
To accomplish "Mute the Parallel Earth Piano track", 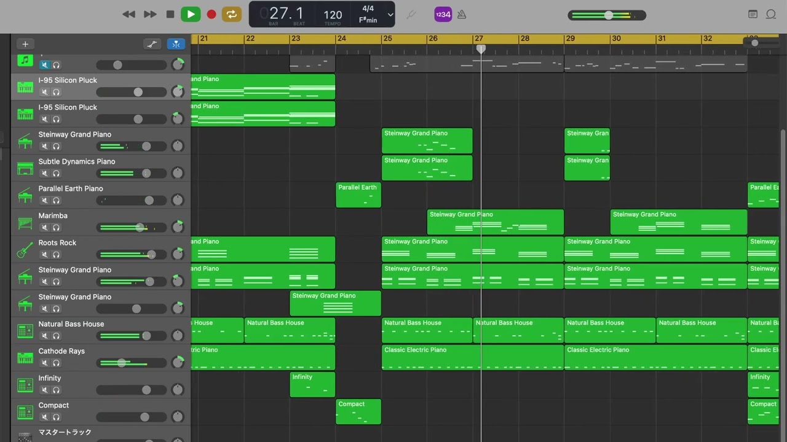I will click(44, 200).
